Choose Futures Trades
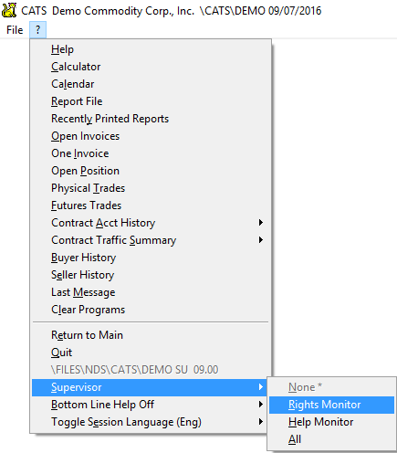 click(151, 205)
